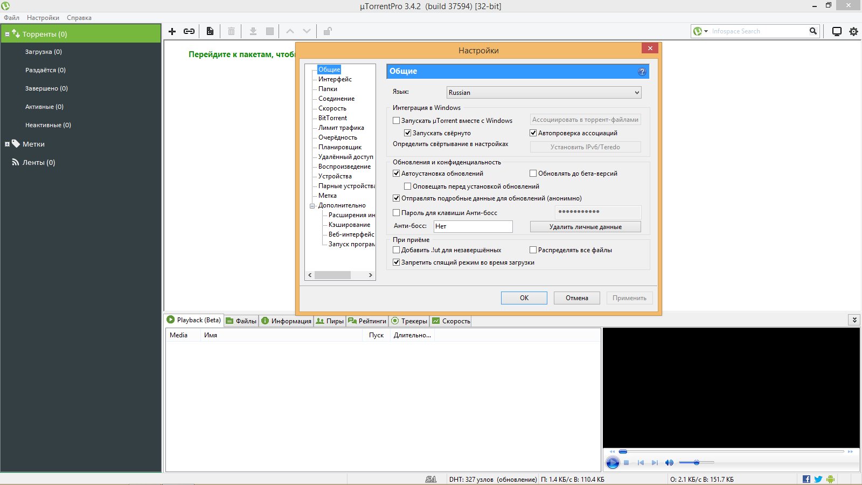Uncheck 'Автоустановка обновлений'
The height and width of the screenshot is (485, 862).
(396, 174)
